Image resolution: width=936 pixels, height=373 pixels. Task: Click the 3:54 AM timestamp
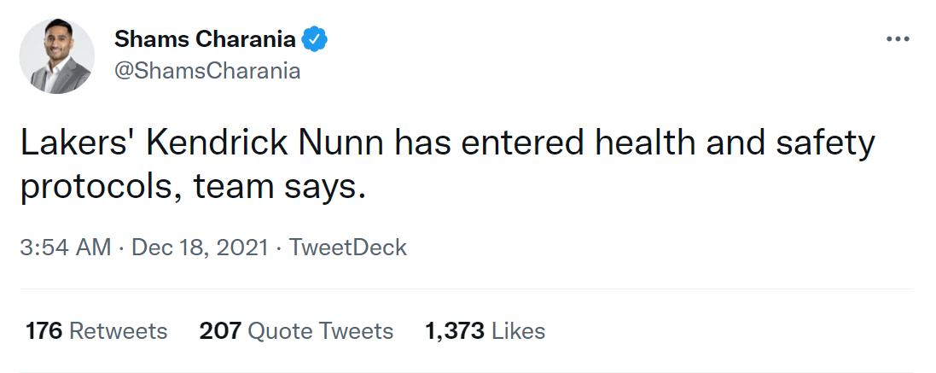[66, 248]
